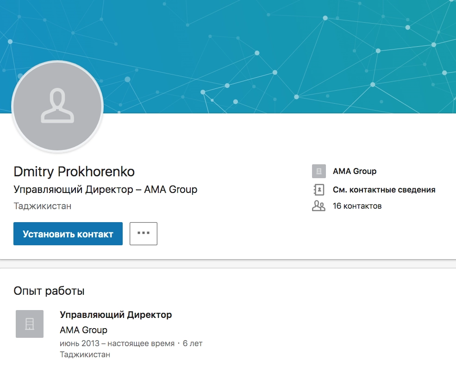Screen dimensions: 456x373
Task: Click the headline Управляющий Директор – AMA Group
Action: (106, 189)
